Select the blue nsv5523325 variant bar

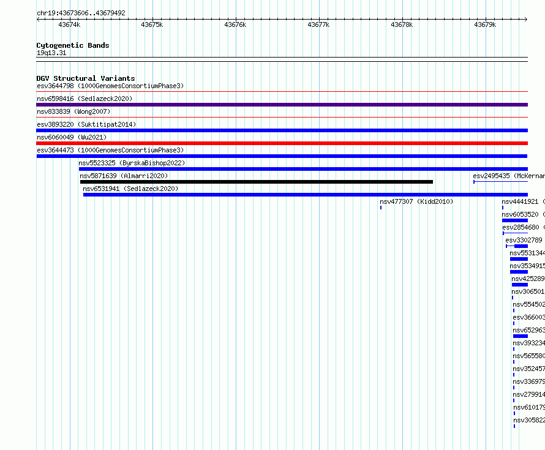(x=303, y=169)
